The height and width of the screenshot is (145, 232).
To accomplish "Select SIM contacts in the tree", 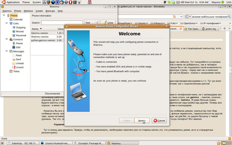I will click(x=18, y=47).
